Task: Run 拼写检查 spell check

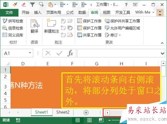Action: tap(13, 21)
